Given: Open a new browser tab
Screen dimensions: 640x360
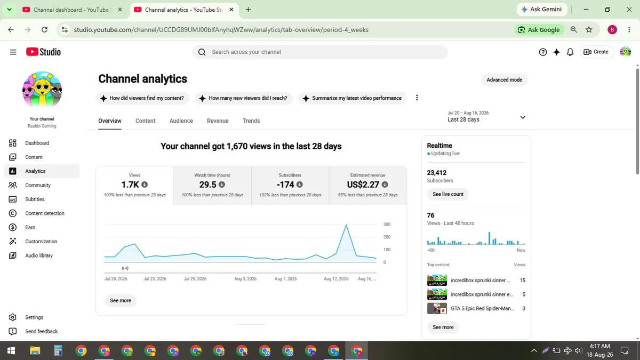Looking at the screenshot, I should click(x=248, y=10).
